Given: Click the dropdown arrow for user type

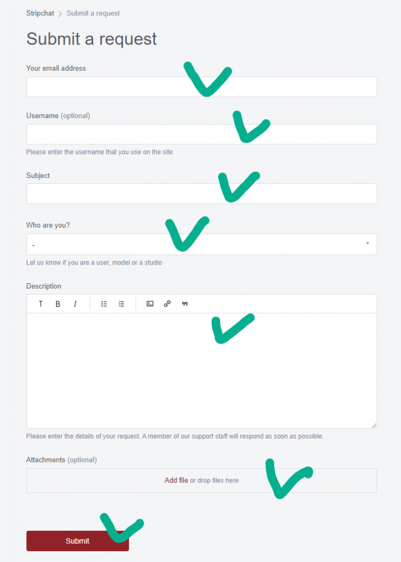Looking at the screenshot, I should tap(367, 244).
